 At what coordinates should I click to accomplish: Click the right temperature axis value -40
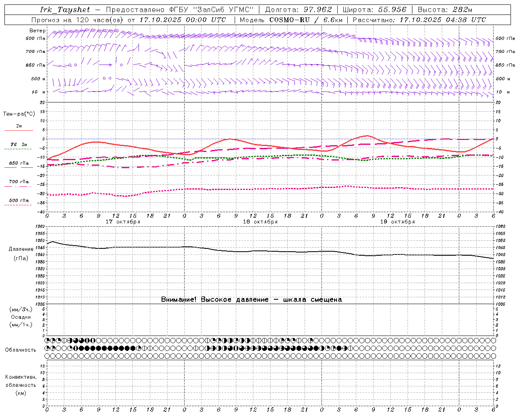click(x=499, y=212)
